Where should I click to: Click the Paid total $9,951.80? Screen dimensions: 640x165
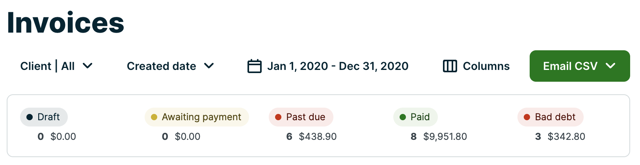(445, 137)
